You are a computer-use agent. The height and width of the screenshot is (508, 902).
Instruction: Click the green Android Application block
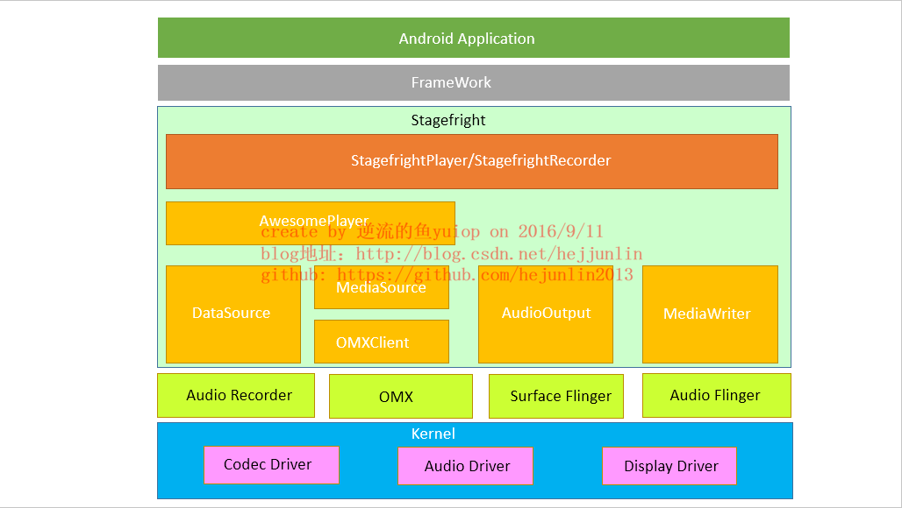tap(474, 38)
